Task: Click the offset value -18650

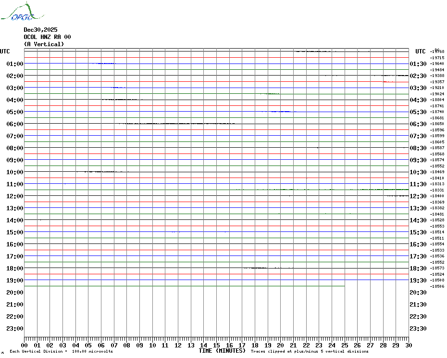Action: [437, 124]
